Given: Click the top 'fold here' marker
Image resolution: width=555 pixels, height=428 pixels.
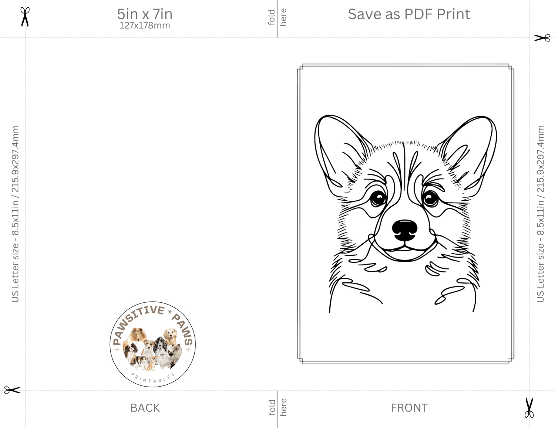Looking at the screenshot, I should [277, 17].
